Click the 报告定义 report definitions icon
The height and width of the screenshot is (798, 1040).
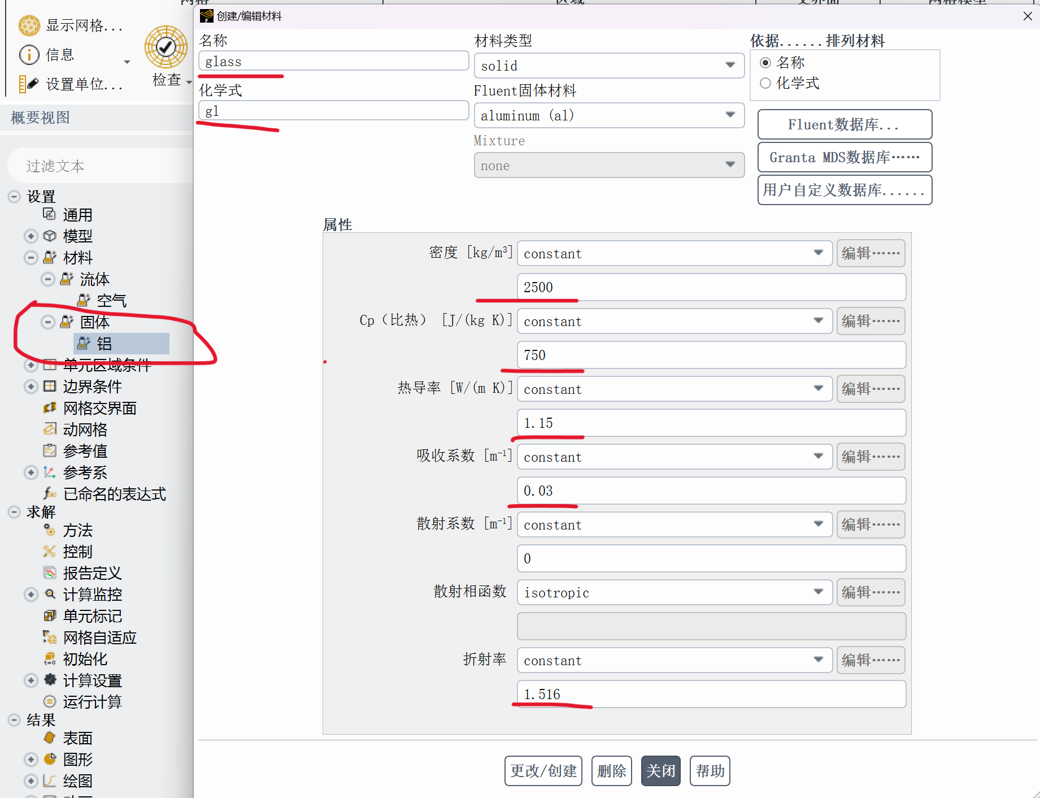[50, 573]
